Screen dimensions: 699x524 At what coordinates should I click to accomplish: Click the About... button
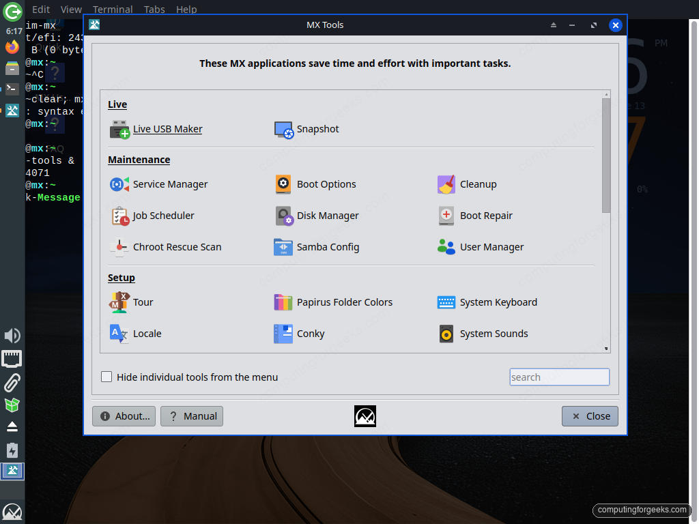[x=124, y=416]
